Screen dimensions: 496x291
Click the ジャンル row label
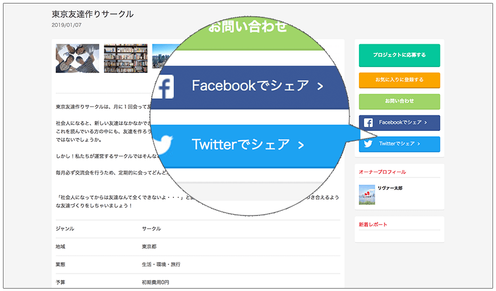65,229
